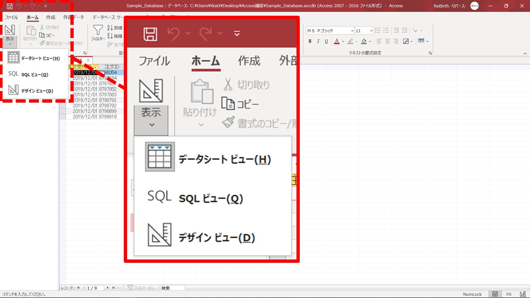Go to next record in navigation bar

point(108,288)
